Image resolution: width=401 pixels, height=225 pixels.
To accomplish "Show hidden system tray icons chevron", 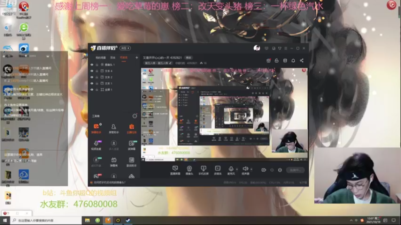I will coord(351,220).
